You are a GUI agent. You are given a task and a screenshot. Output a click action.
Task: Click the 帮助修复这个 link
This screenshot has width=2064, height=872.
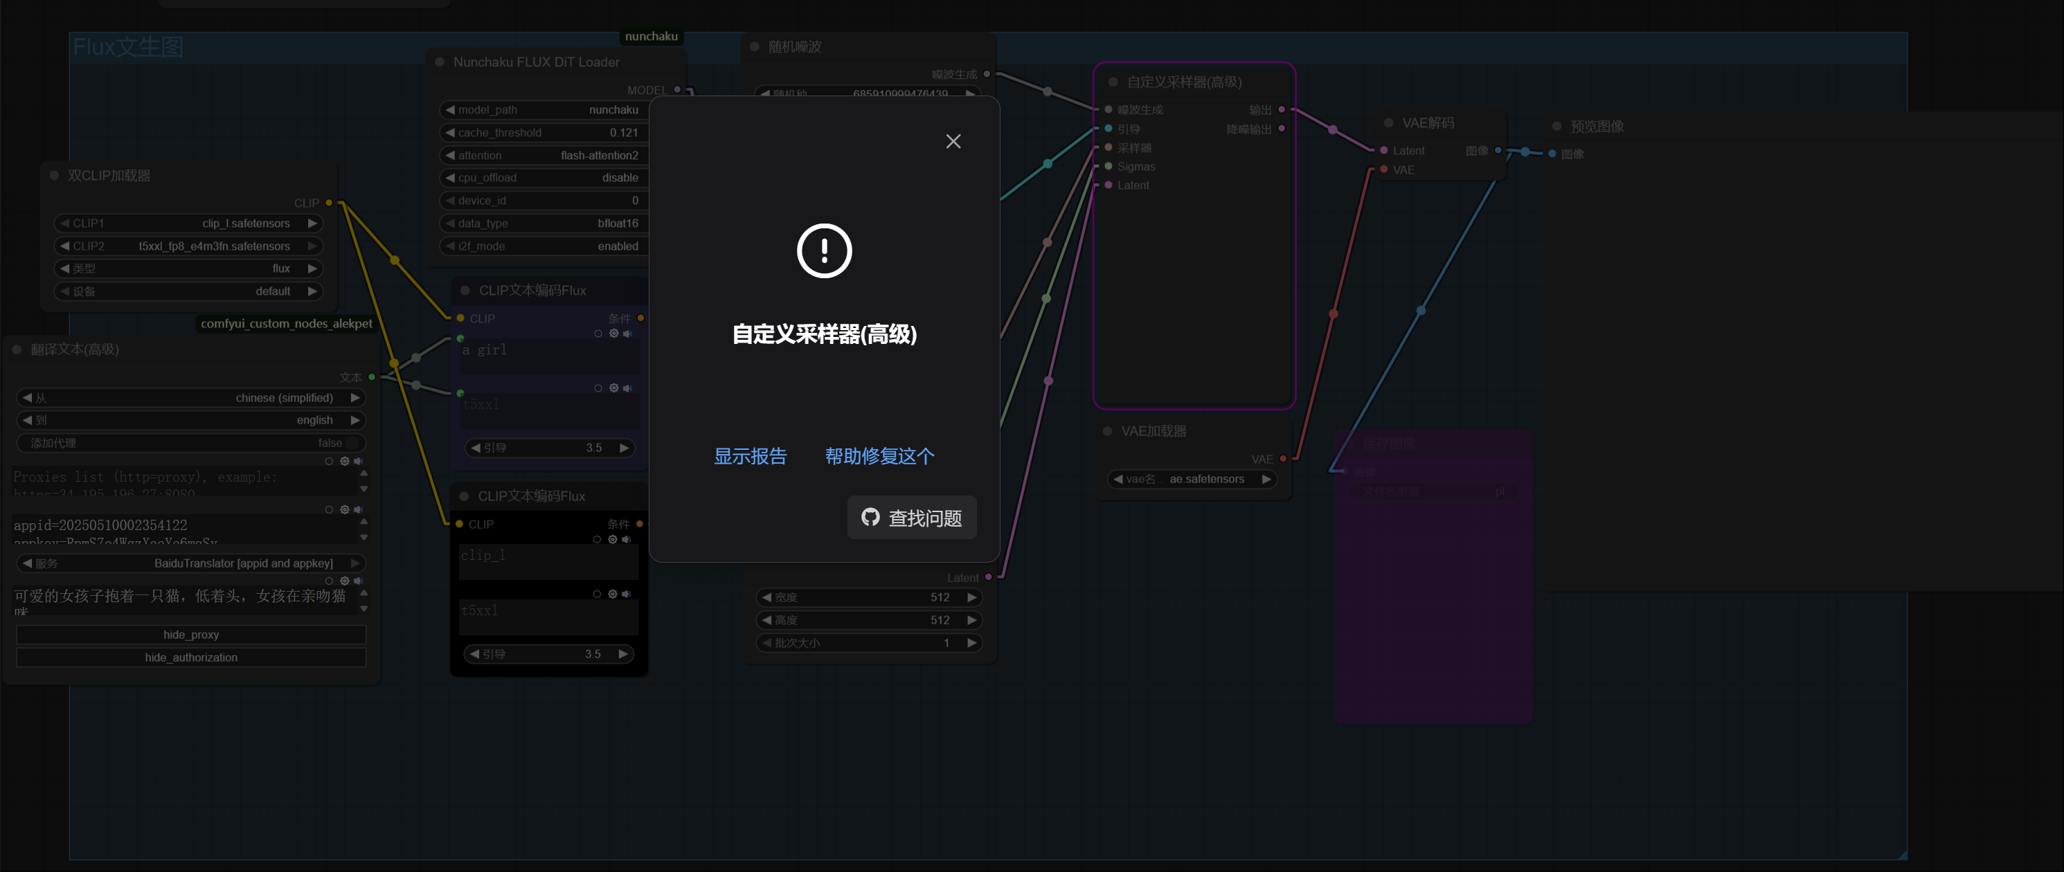[x=879, y=457]
